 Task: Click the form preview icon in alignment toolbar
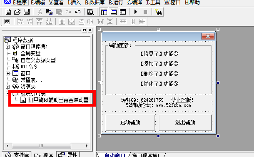7,21
